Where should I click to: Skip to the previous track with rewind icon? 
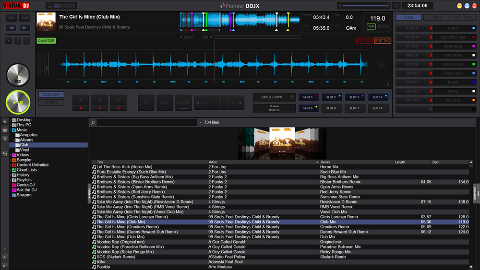[12, 18]
